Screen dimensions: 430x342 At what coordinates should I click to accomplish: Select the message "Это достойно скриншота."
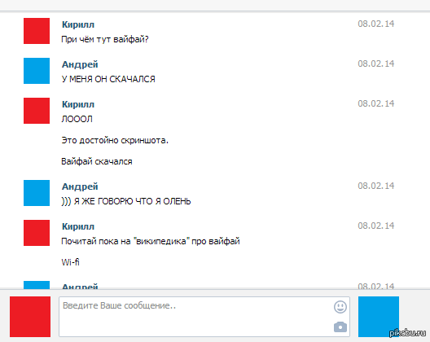coord(115,140)
